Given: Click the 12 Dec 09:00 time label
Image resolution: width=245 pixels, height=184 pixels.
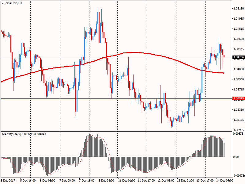Looking at the screenshot, I should (166, 181).
